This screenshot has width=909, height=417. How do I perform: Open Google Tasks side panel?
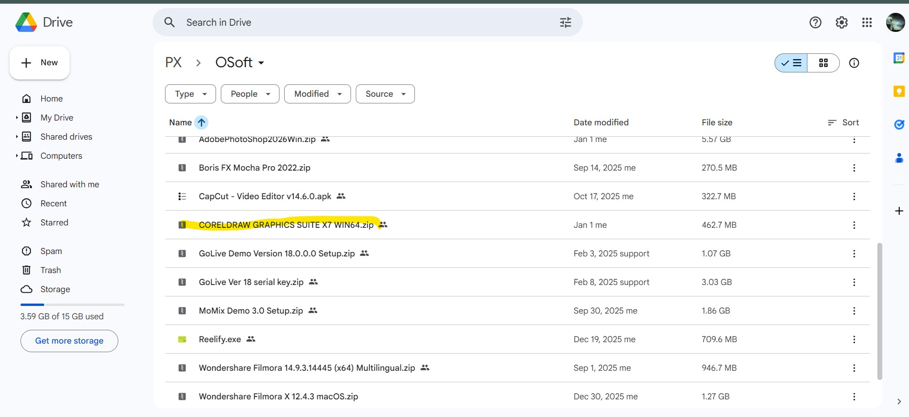pos(899,125)
